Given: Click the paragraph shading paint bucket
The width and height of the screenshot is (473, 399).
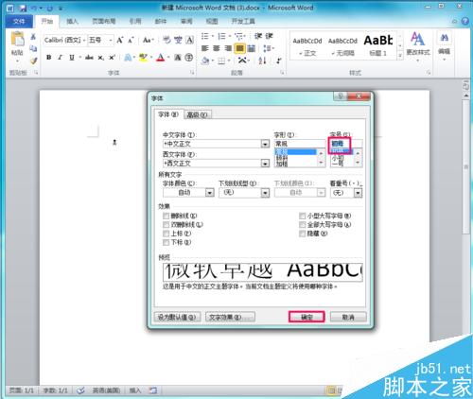Looking at the screenshot, I should click(205, 61).
